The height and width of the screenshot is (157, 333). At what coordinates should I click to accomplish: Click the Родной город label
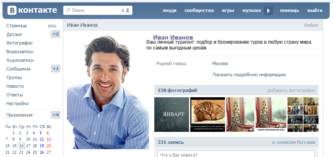[172, 63]
